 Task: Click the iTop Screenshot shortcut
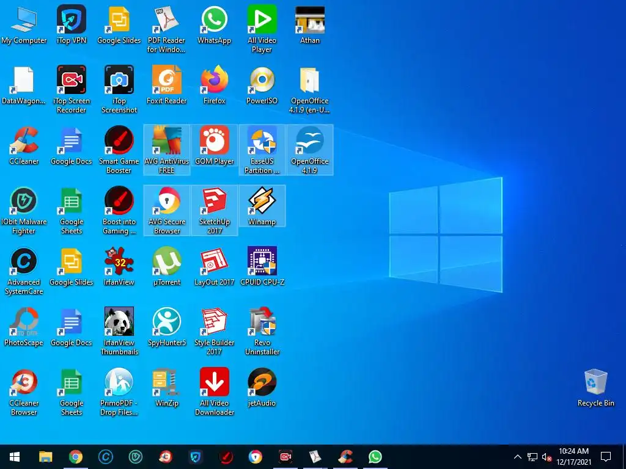pos(119,90)
